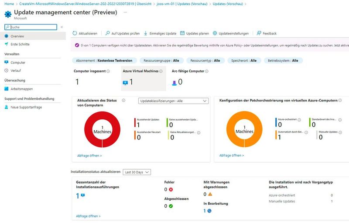Click the Azure VM monitor icon

pos(125,83)
